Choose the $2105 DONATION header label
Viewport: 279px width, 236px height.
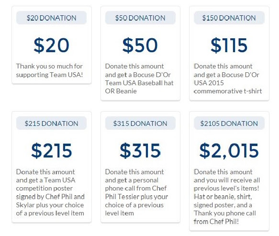point(229,123)
